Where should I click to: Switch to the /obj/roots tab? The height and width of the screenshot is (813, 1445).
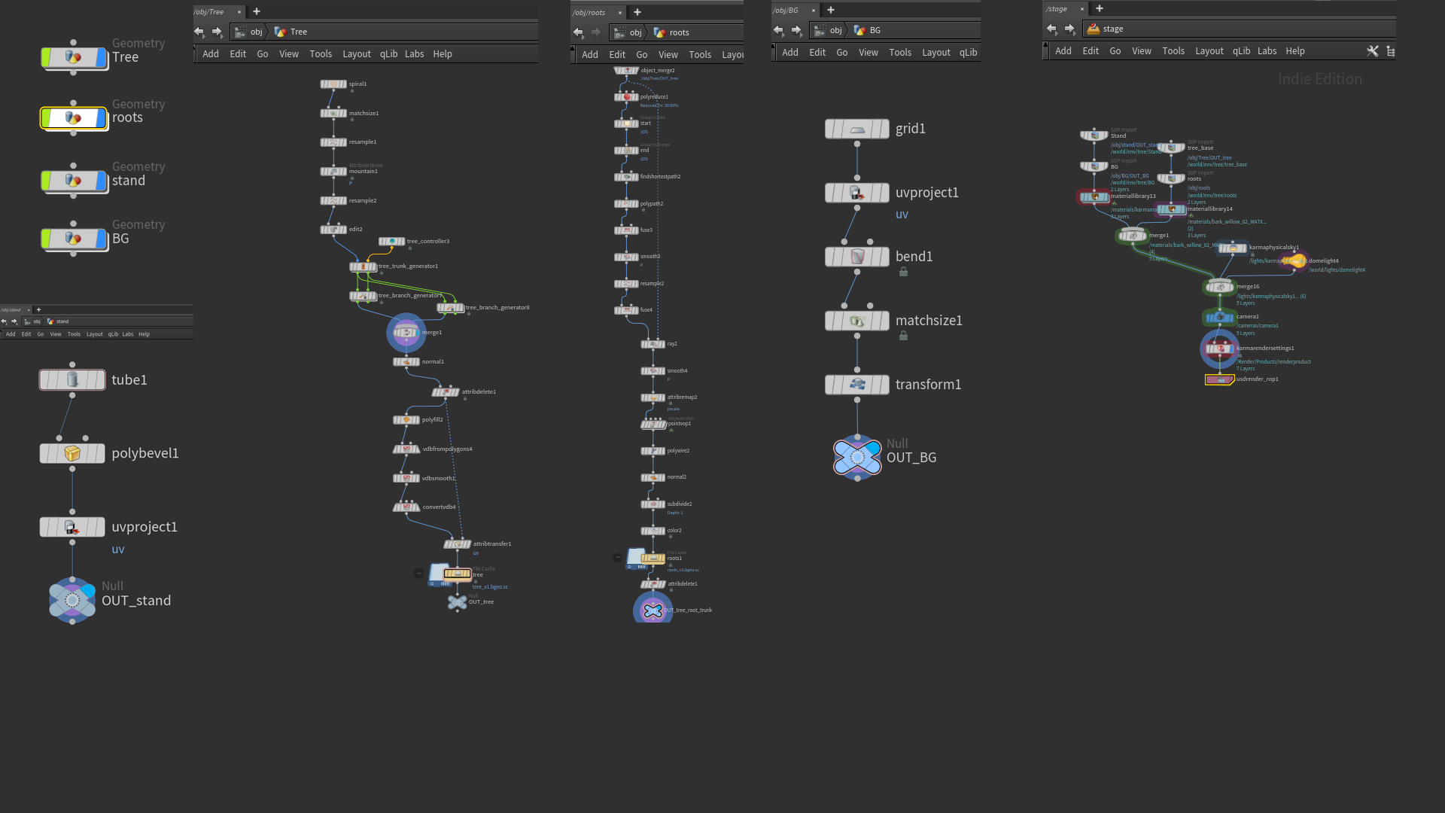click(589, 12)
